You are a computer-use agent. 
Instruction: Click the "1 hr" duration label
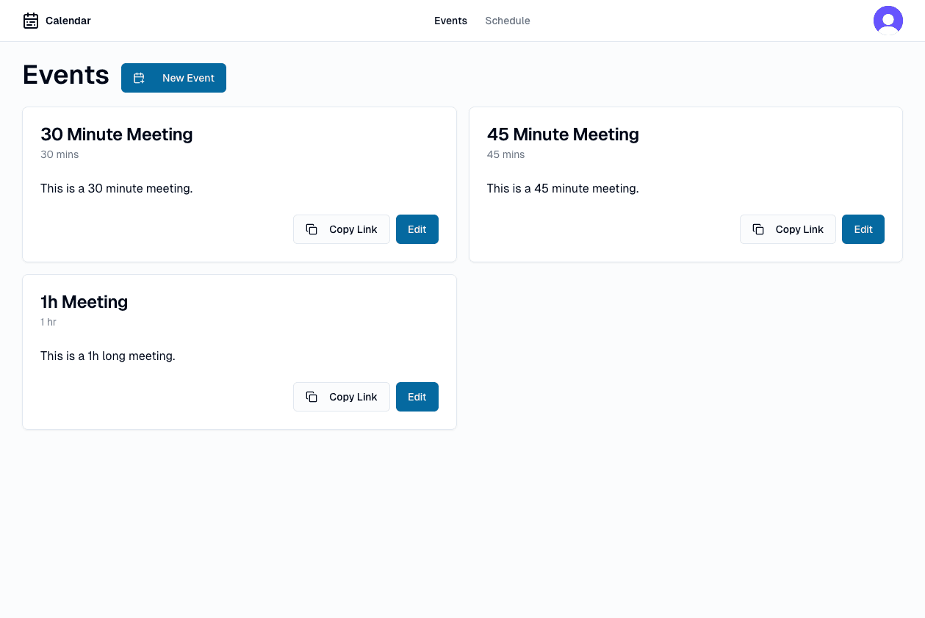click(48, 322)
